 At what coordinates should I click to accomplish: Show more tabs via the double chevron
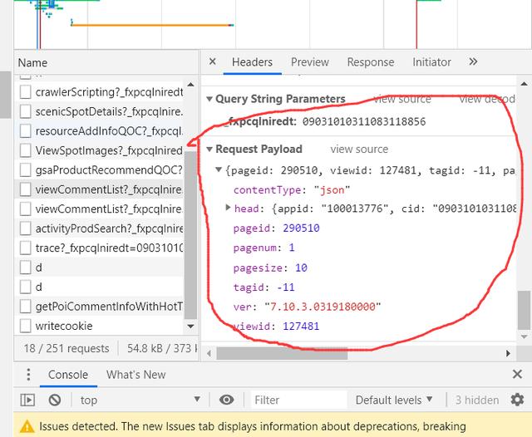[473, 61]
